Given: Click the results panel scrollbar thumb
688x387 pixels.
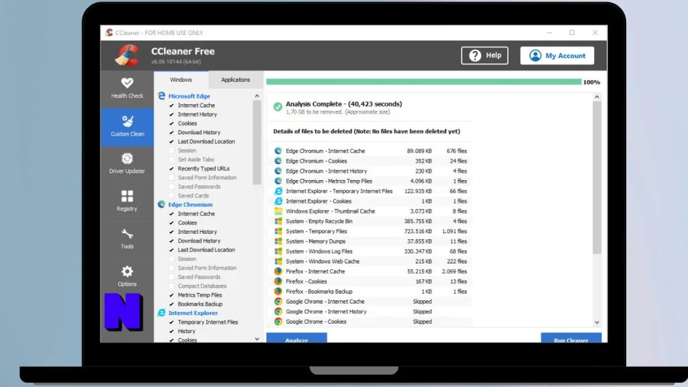Looking at the screenshot, I should (597, 177).
